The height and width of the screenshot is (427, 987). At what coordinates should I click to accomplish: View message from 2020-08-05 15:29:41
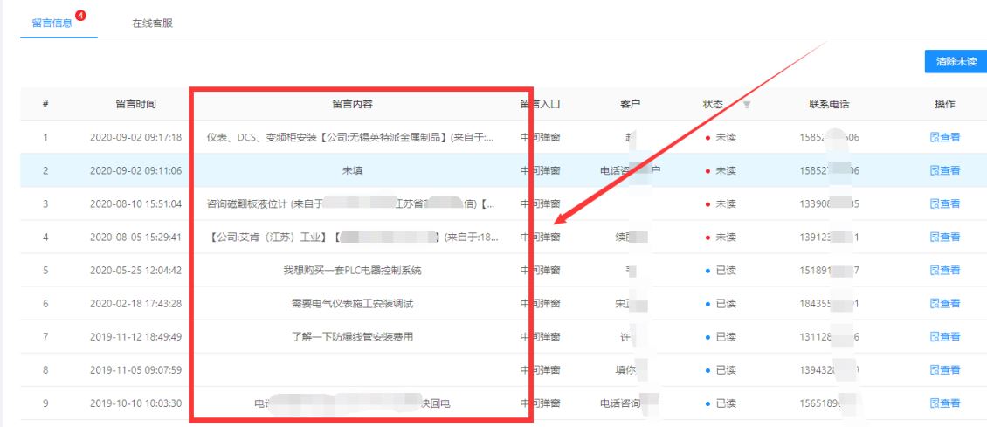945,237
